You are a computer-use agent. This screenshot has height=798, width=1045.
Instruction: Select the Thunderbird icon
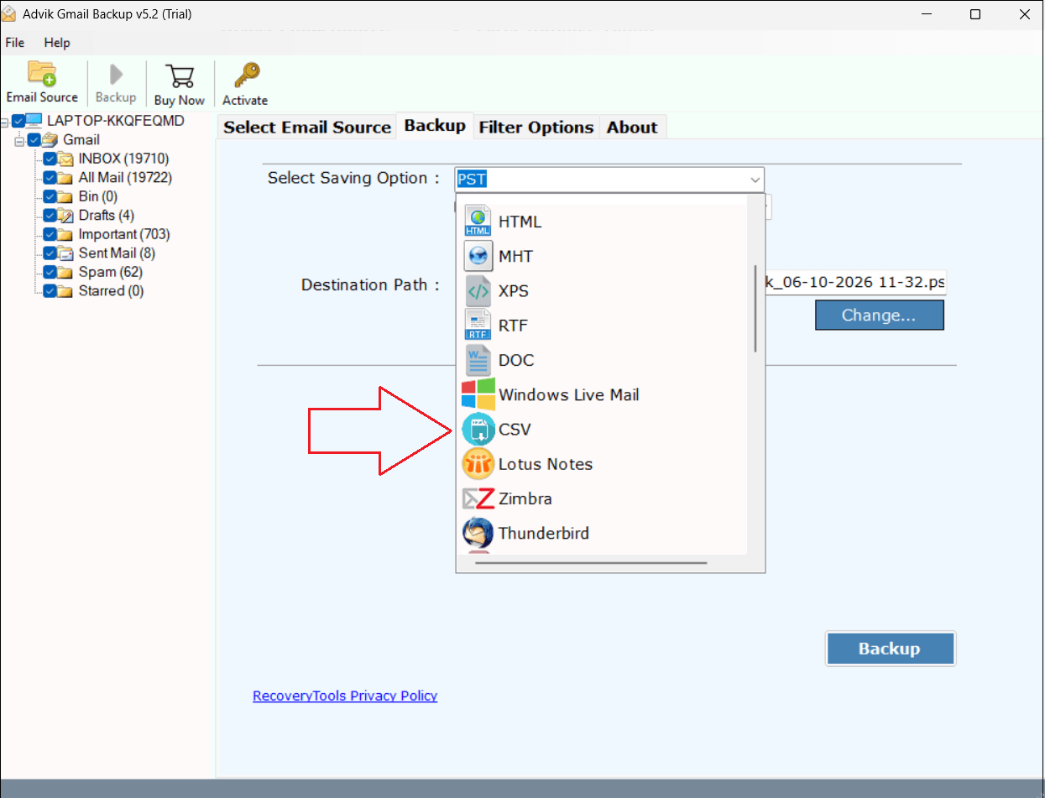(478, 533)
